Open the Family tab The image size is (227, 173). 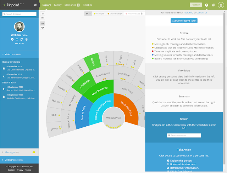[x=58, y=5]
